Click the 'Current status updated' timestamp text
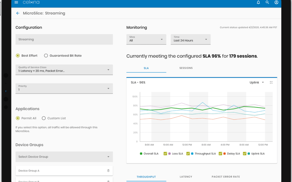Viewport: 292px width, 182px height. click(248, 27)
